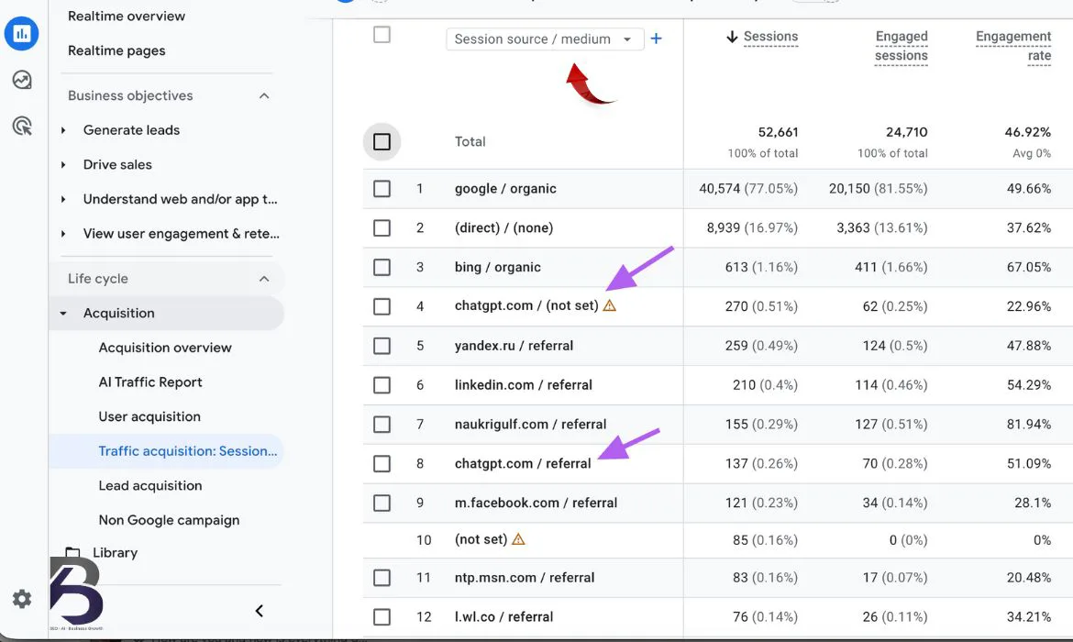The image size is (1073, 642).
Task: Open the Reports section icon
Action: tap(20, 34)
